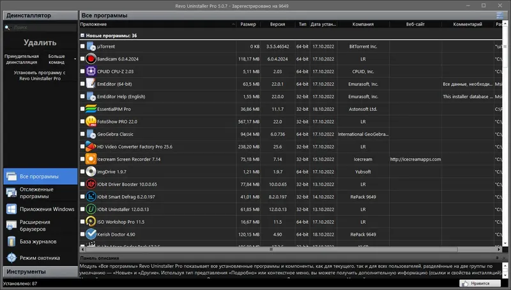Open Все программы section
Viewport: 511px width, 290px height.
pyautogui.click(x=40, y=176)
